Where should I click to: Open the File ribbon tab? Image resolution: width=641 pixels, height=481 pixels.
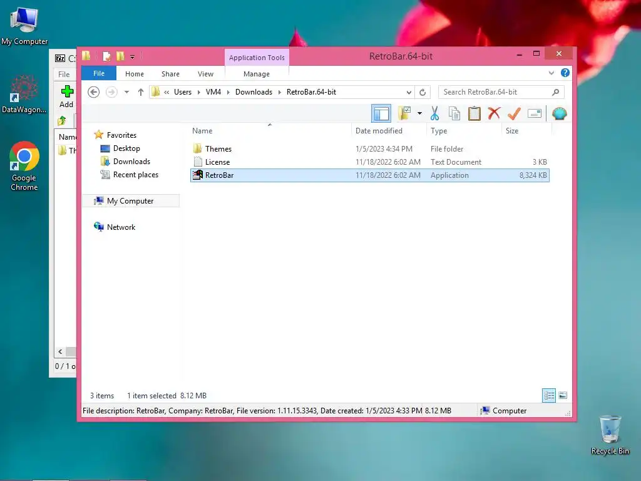click(x=99, y=73)
